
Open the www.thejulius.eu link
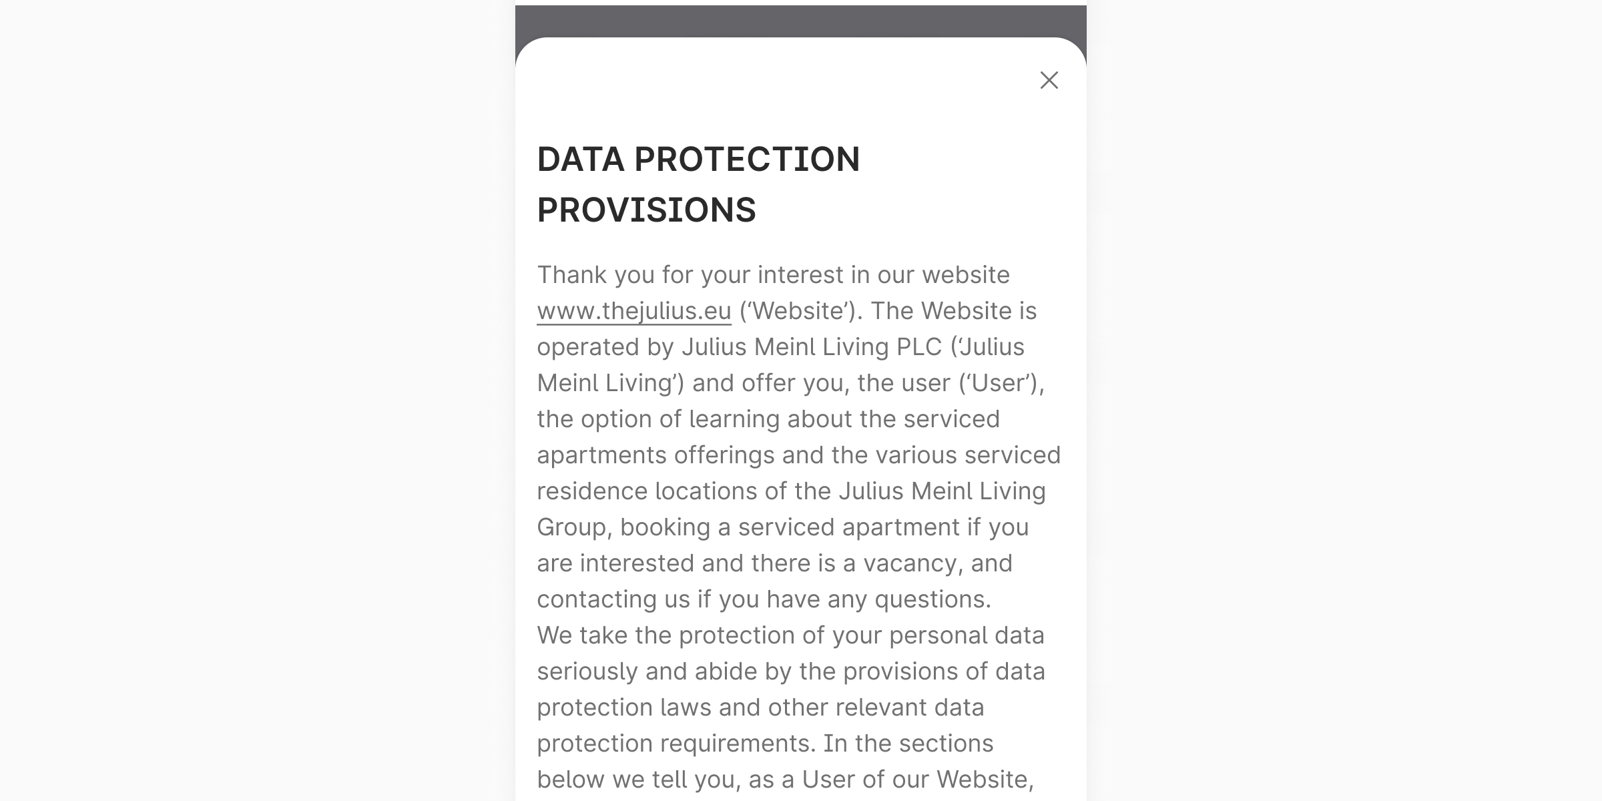point(633,311)
